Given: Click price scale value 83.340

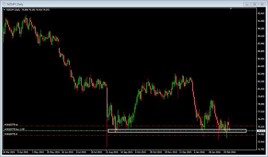Looking at the screenshot, I should 261,74.
